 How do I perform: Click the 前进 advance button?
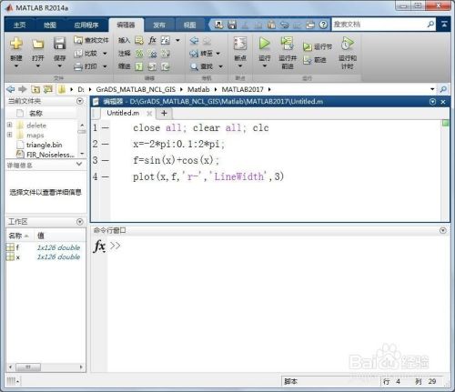pyautogui.click(x=315, y=60)
